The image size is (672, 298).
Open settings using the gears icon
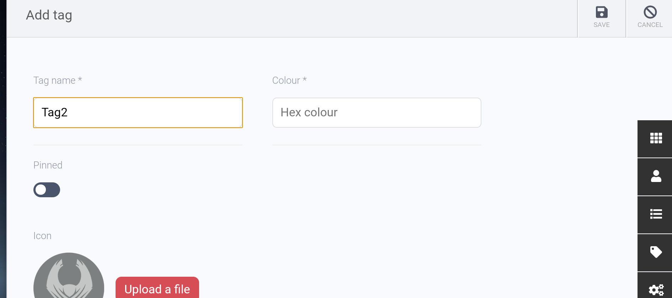pos(656,289)
